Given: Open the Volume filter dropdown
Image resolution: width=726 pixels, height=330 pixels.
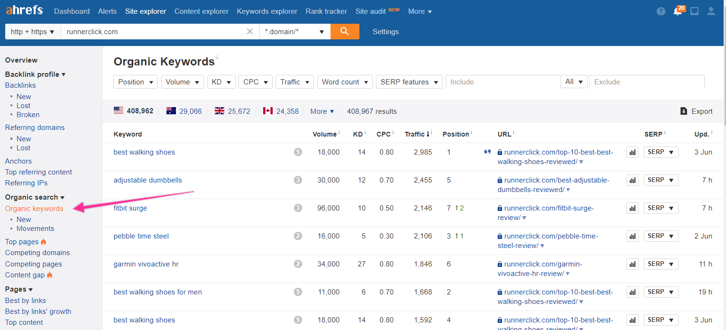Looking at the screenshot, I should click(x=183, y=82).
